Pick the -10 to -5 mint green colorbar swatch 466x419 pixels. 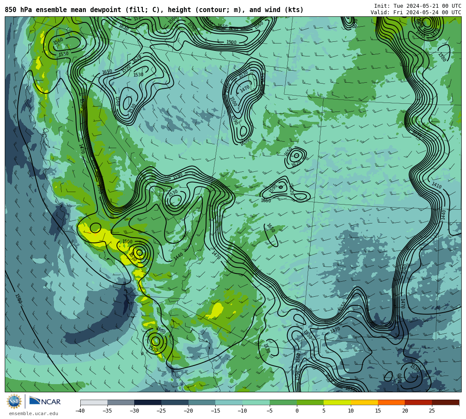[256, 402]
